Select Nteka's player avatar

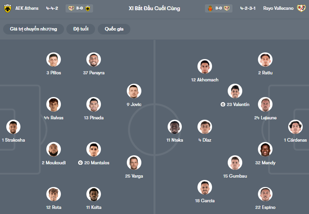tap(175, 127)
